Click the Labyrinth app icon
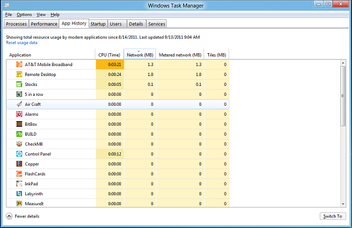This screenshot has width=352, height=228. point(19,194)
